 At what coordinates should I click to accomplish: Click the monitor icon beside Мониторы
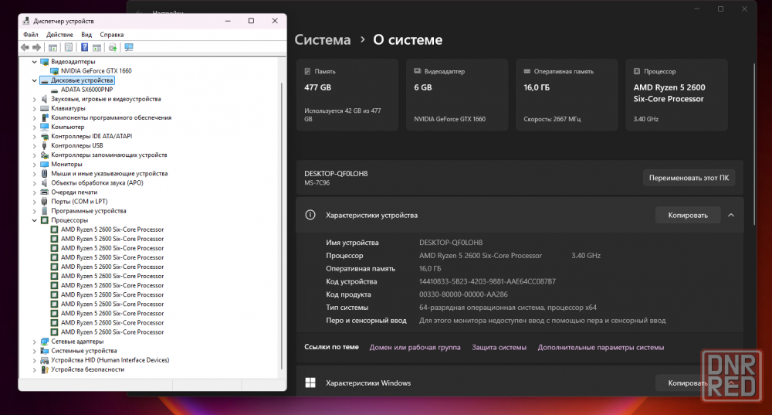point(44,164)
